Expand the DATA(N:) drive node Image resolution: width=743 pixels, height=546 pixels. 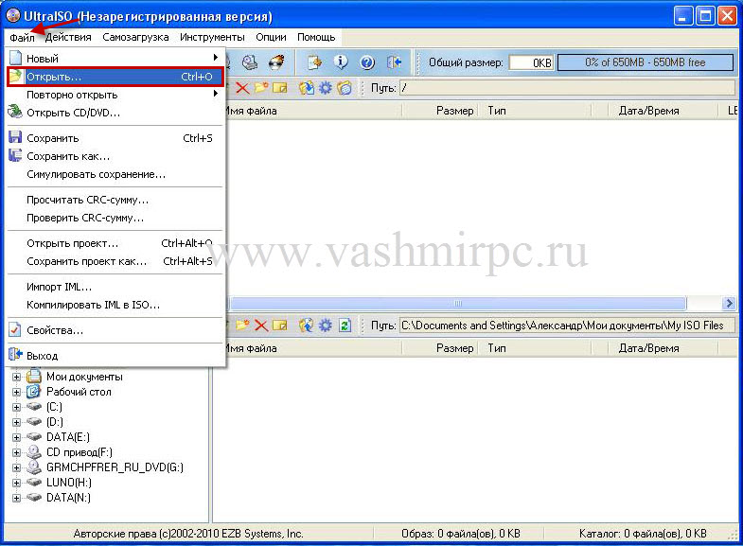pos(17,498)
